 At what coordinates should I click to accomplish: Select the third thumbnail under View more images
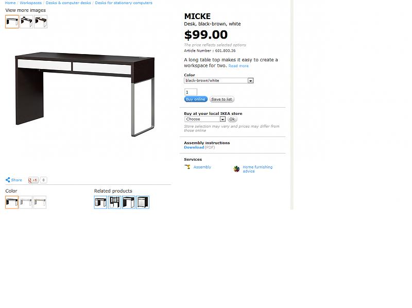click(41, 22)
